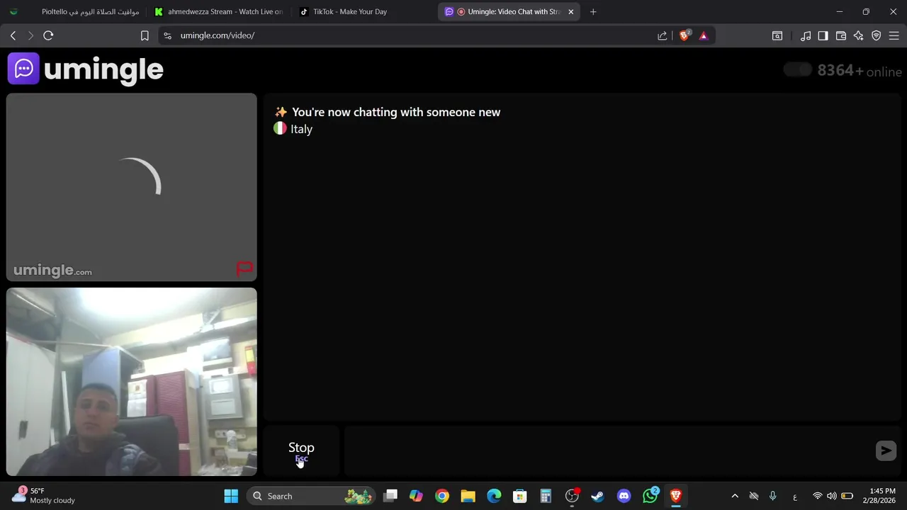Switch to ahmedwezza Stream tab
The image size is (907, 510).
point(219,11)
